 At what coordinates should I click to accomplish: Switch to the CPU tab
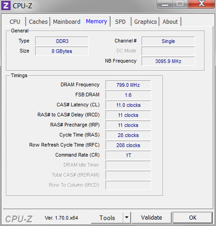point(15,21)
